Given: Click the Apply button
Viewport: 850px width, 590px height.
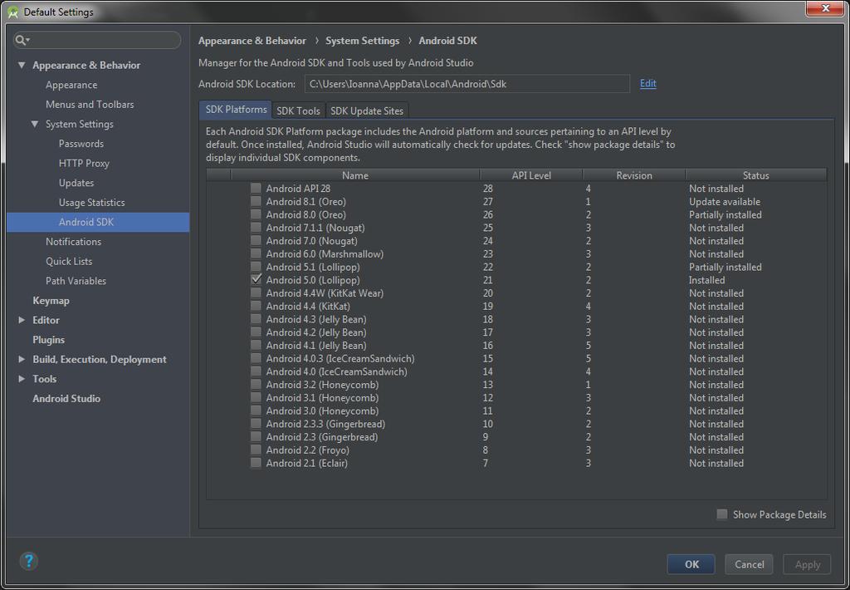Looking at the screenshot, I should pos(807,564).
